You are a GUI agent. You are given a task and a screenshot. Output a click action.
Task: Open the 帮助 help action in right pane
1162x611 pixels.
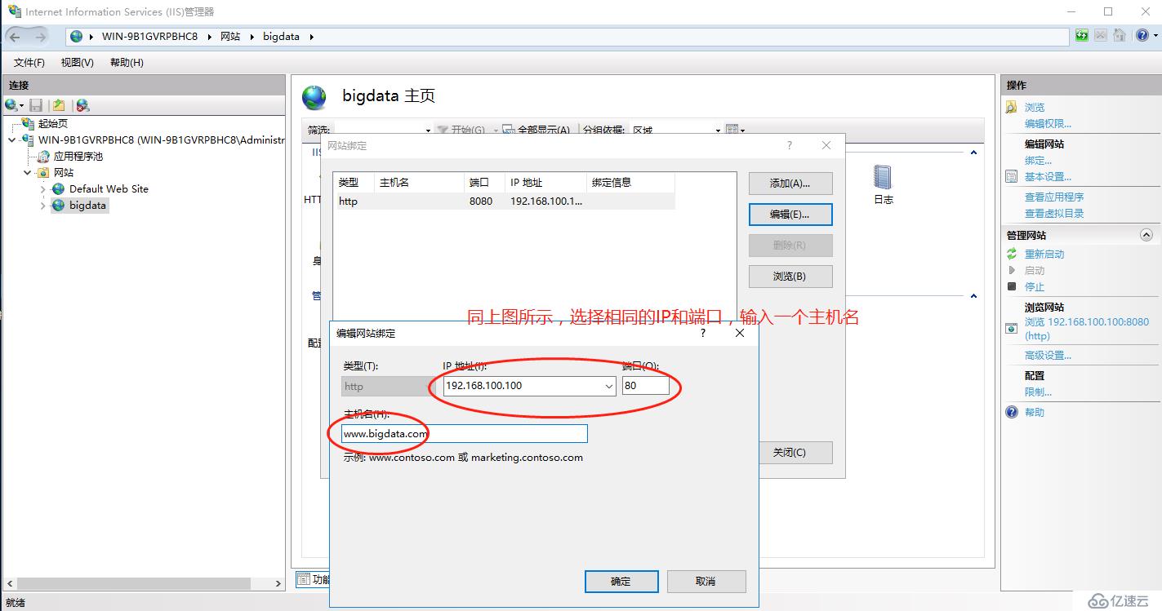(1035, 412)
